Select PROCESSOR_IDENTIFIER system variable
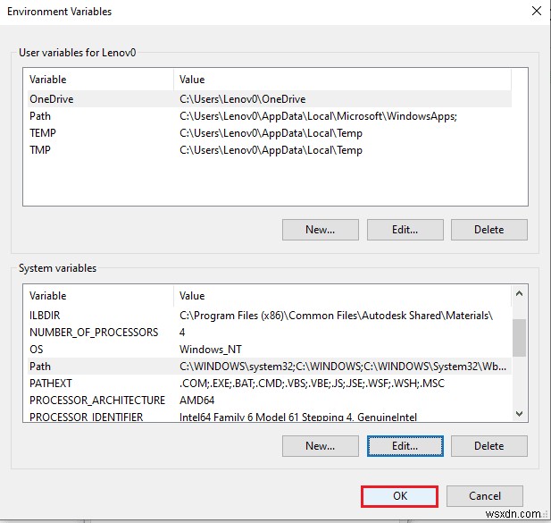 point(270,417)
